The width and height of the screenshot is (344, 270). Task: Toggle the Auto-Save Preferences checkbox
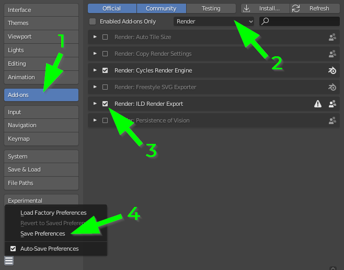tap(13, 249)
